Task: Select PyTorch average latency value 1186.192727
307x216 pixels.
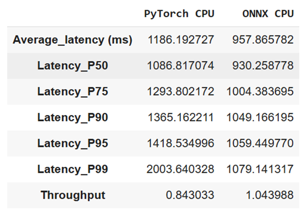Action: pyautogui.click(x=181, y=40)
